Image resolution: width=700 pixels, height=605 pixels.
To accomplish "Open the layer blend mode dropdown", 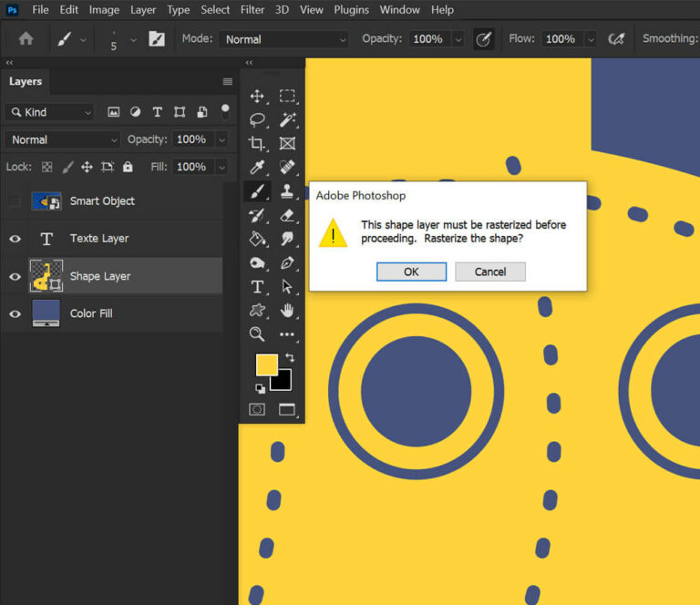I will [62, 139].
